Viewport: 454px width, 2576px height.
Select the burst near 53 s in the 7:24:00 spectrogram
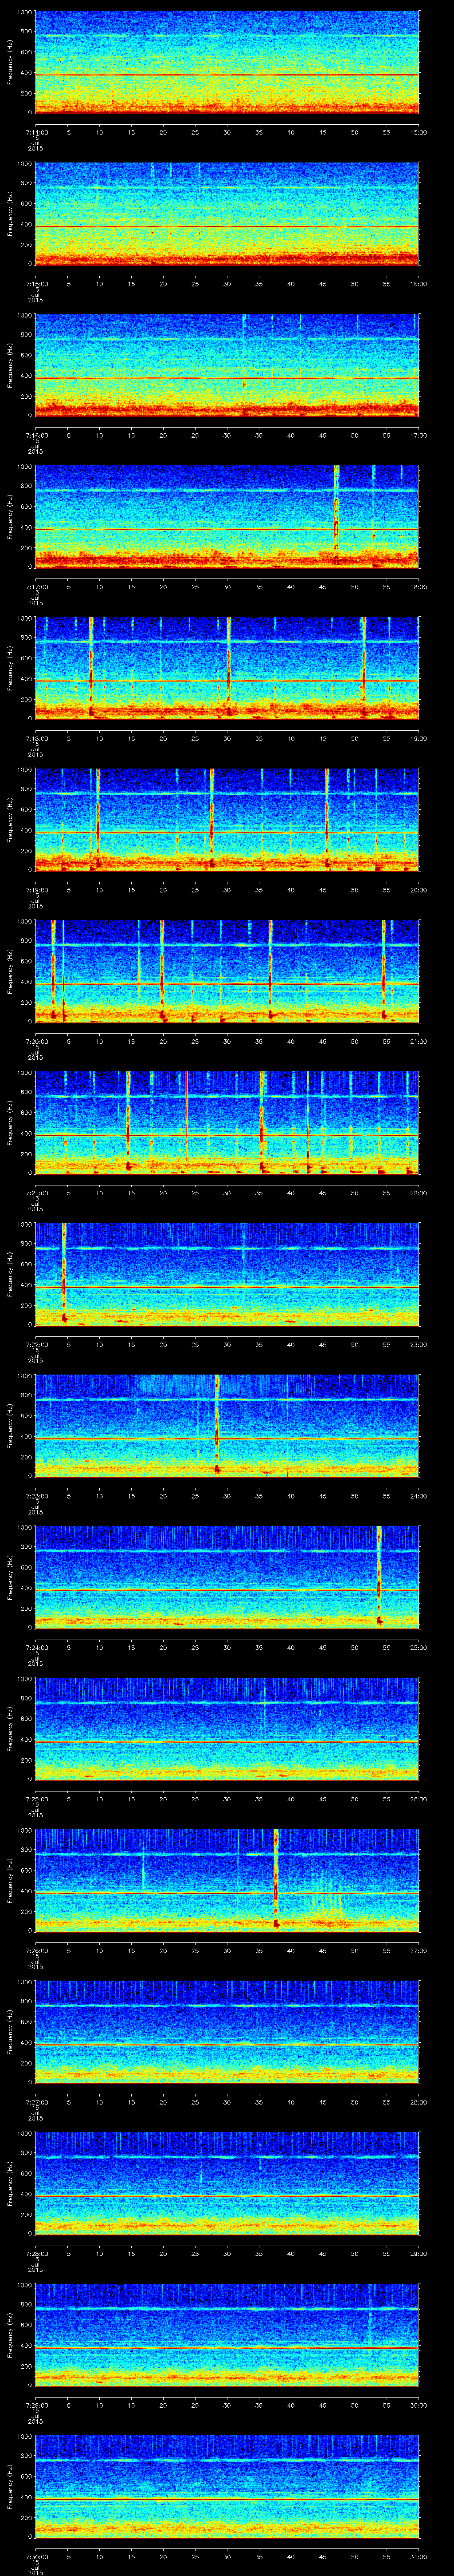pos(379,1577)
